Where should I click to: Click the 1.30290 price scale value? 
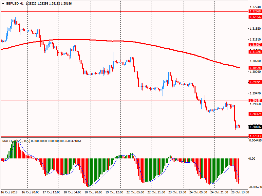pyautogui.click(x=255, y=72)
